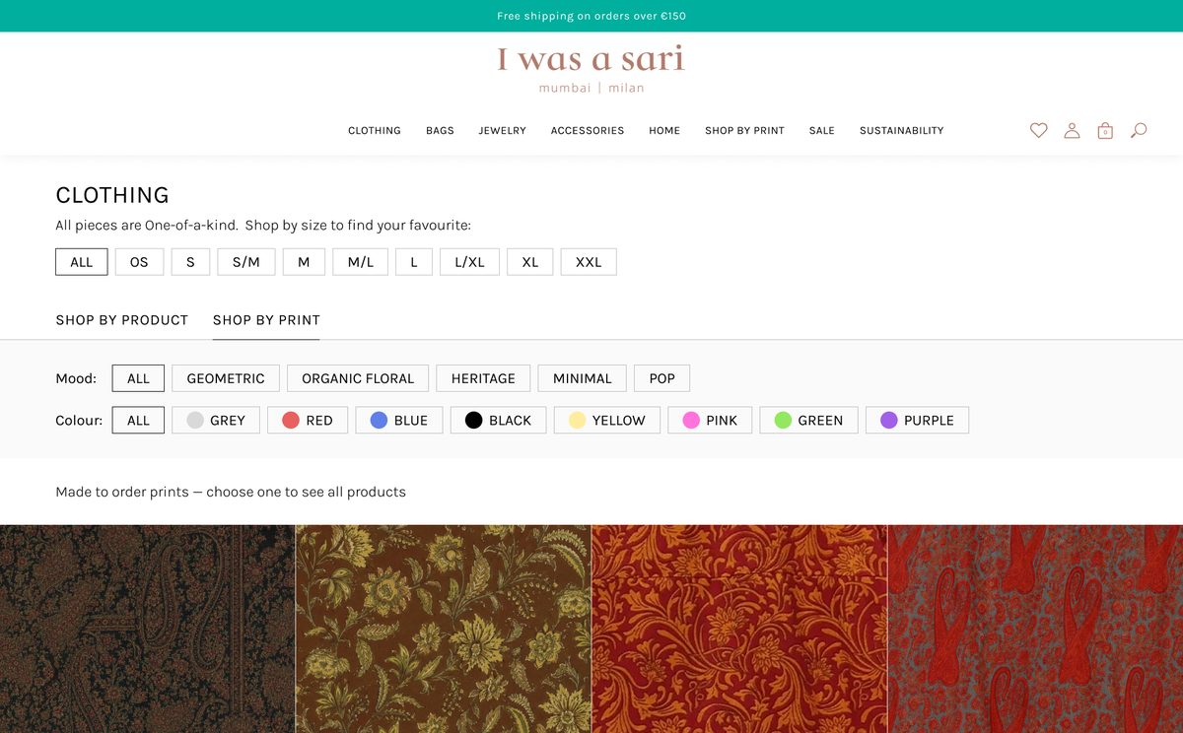Filter prints by Black colour
This screenshot has width=1183, height=733.
tap(498, 420)
